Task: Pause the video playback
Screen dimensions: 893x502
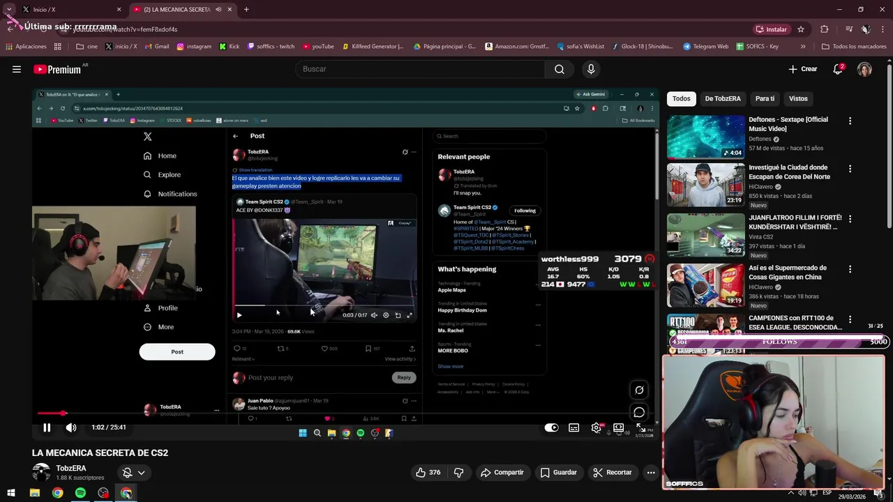Action: (x=47, y=427)
